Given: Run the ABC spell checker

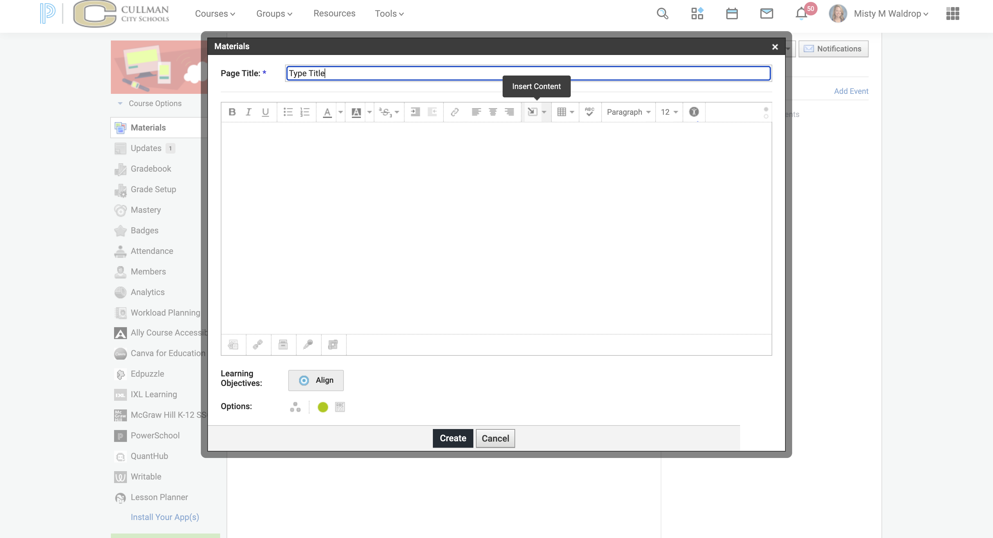Looking at the screenshot, I should (589, 112).
